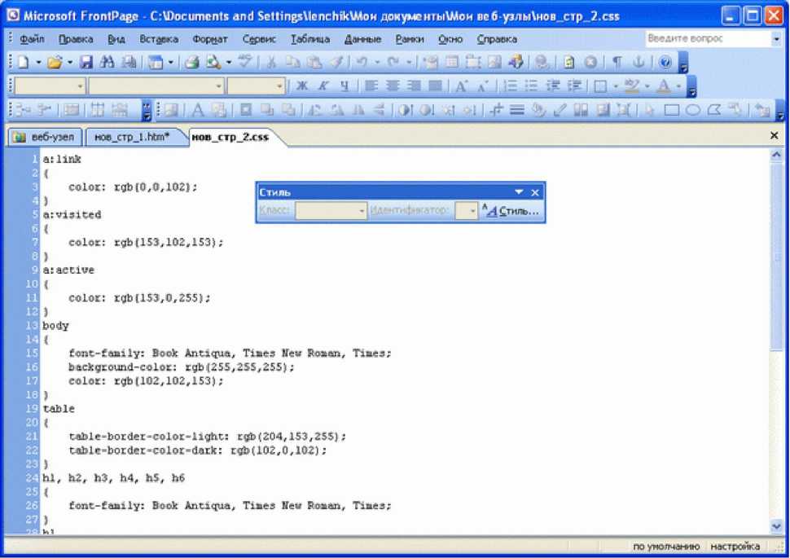Click the Open folder icon
Screen dimensions: 790x558
(x=55, y=62)
